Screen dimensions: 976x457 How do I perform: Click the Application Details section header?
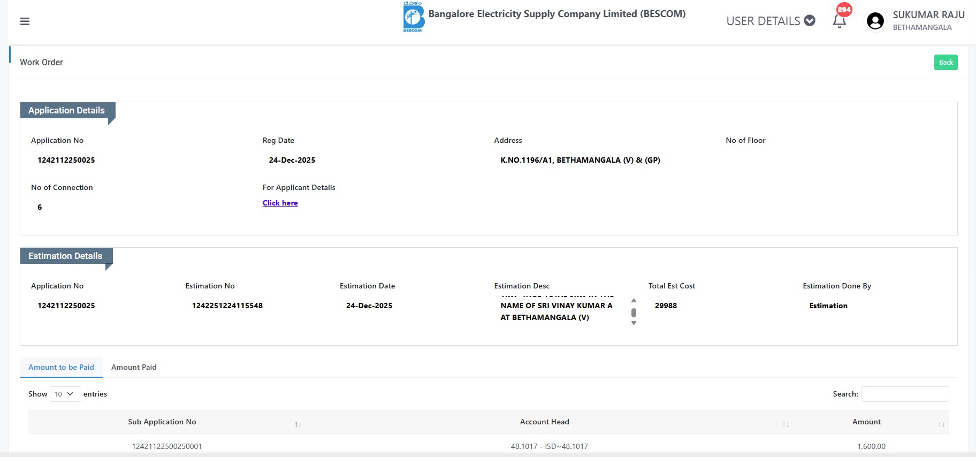(67, 110)
